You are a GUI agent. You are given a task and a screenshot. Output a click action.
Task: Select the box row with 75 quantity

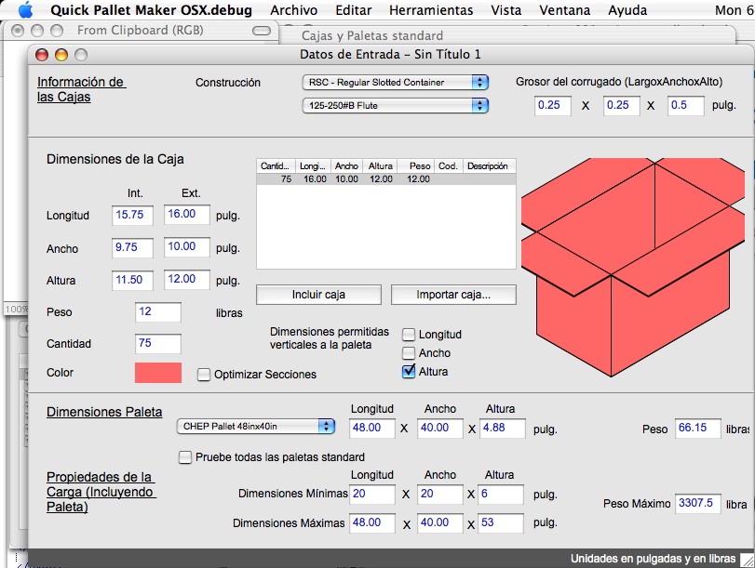386,178
